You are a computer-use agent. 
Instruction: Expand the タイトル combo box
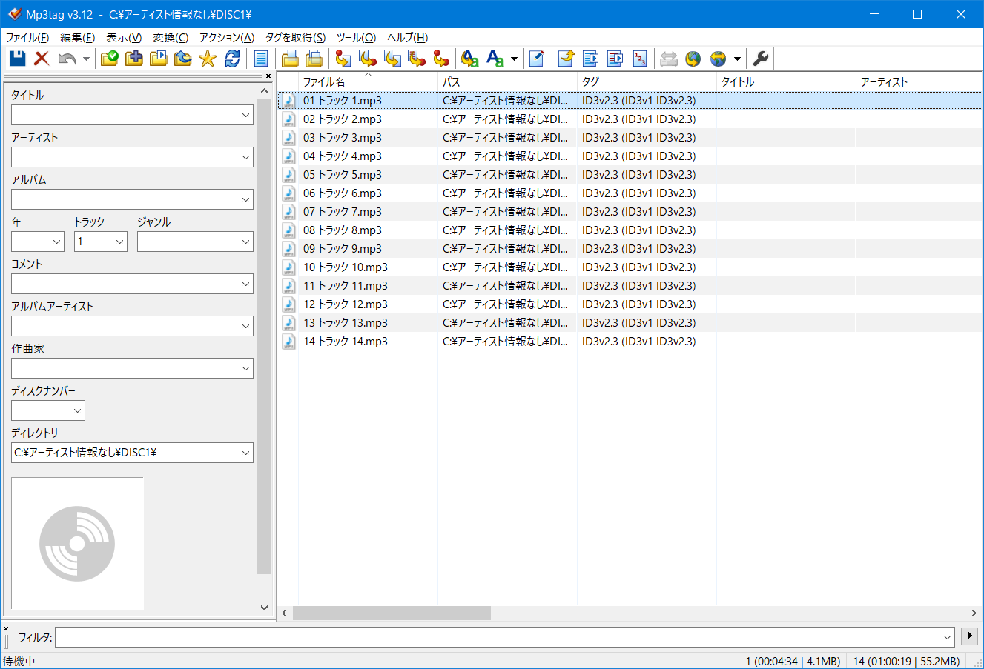(245, 115)
